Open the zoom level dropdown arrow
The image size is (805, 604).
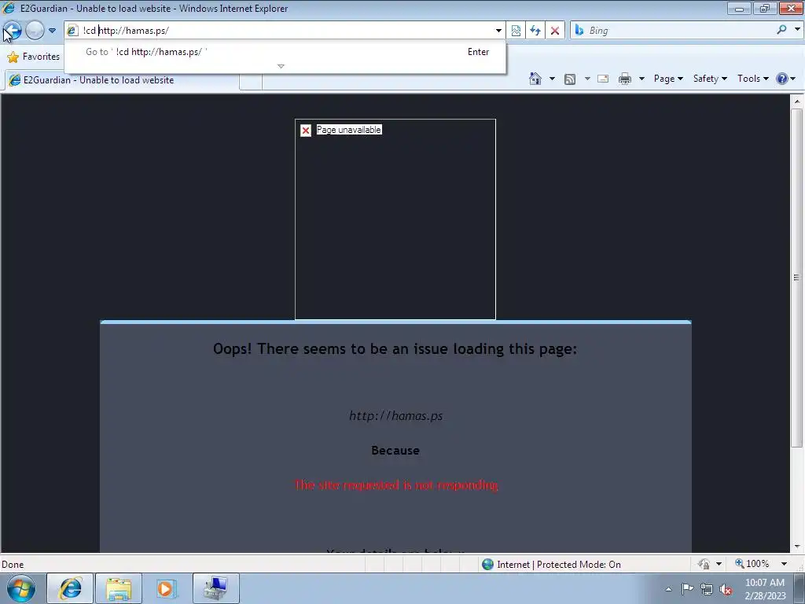click(x=784, y=564)
